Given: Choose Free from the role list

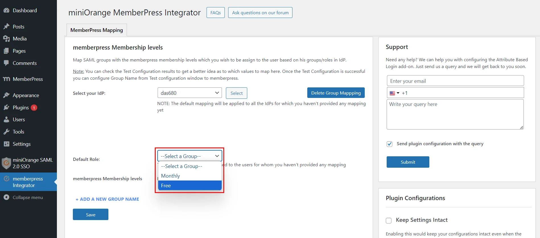Looking at the screenshot, I should [x=190, y=185].
